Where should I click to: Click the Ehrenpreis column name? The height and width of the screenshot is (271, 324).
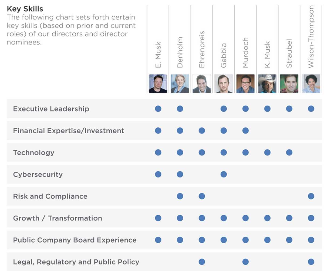pos(202,49)
